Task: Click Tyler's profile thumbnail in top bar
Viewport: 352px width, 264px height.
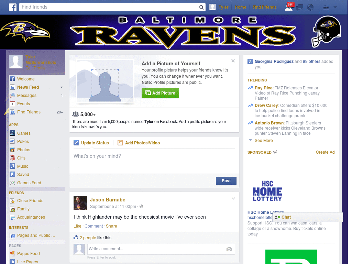Action: 212,7
